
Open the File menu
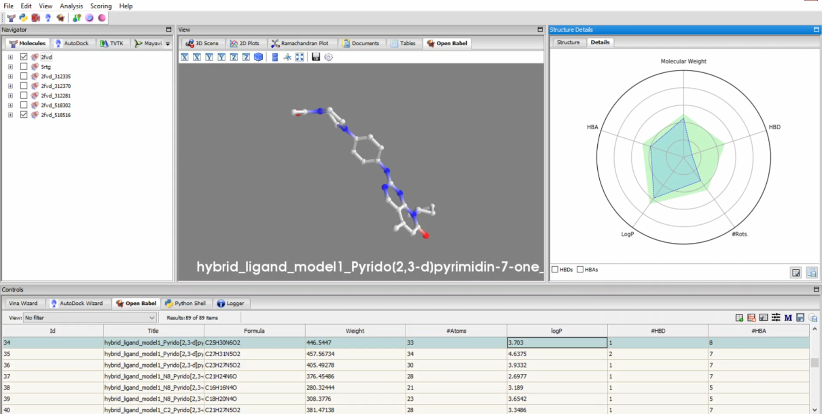[9, 6]
